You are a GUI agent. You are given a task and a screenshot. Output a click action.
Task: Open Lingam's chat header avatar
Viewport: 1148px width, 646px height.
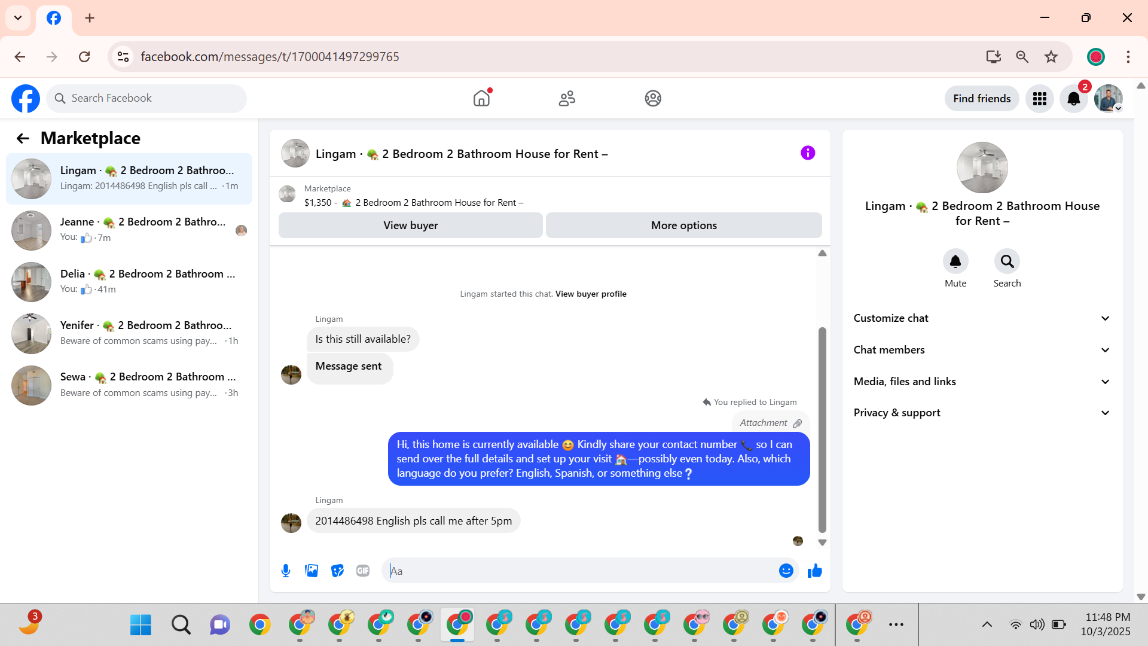click(295, 154)
